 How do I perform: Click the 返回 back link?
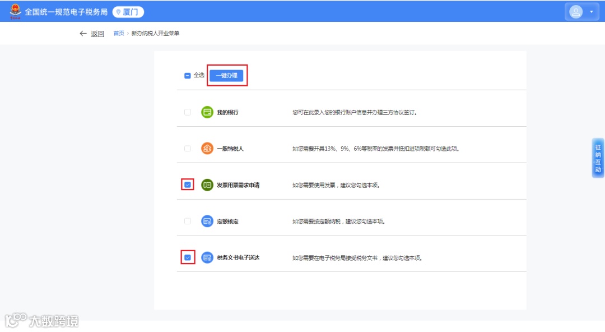(x=95, y=34)
